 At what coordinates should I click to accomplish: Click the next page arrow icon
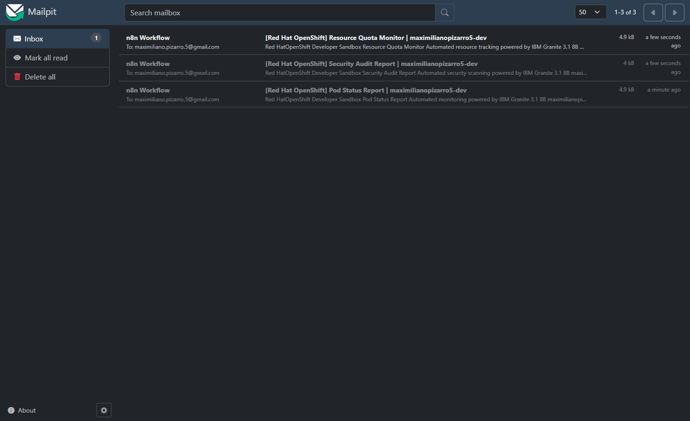pos(674,12)
